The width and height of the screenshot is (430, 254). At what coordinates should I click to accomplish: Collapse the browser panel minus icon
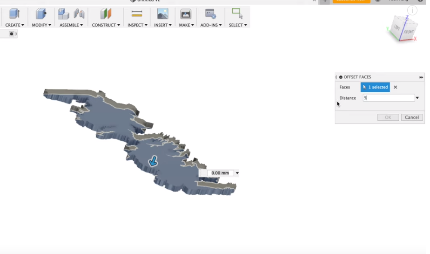click(x=12, y=34)
